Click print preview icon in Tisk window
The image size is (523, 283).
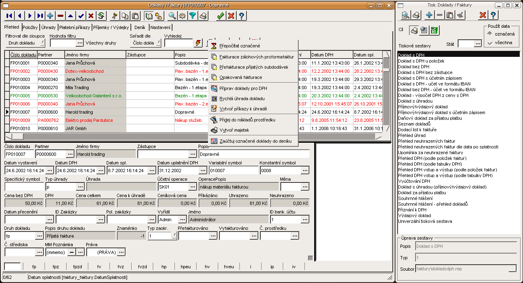406,15
